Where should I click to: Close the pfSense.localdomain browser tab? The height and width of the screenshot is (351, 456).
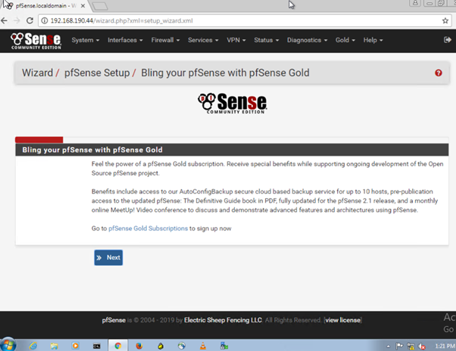(83, 6)
